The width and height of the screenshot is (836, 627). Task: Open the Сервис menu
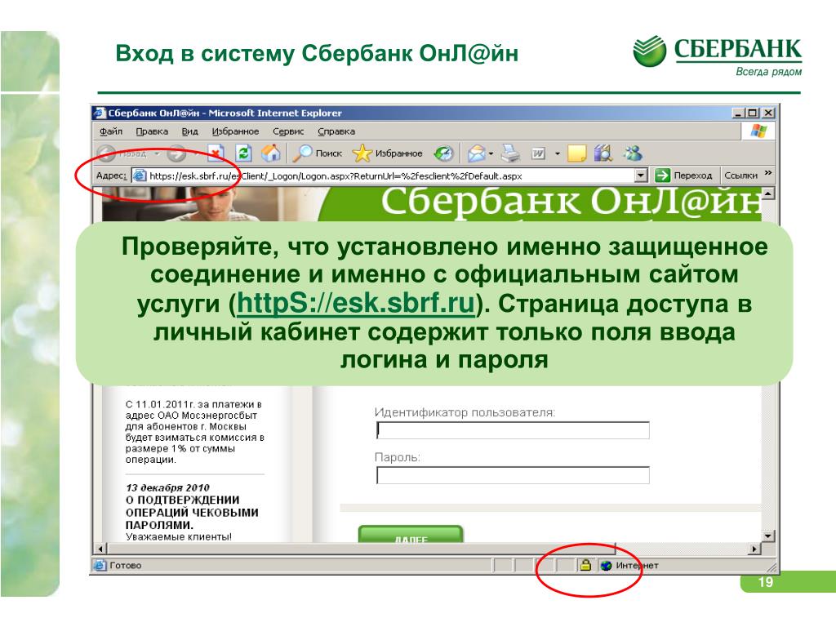[x=288, y=131]
